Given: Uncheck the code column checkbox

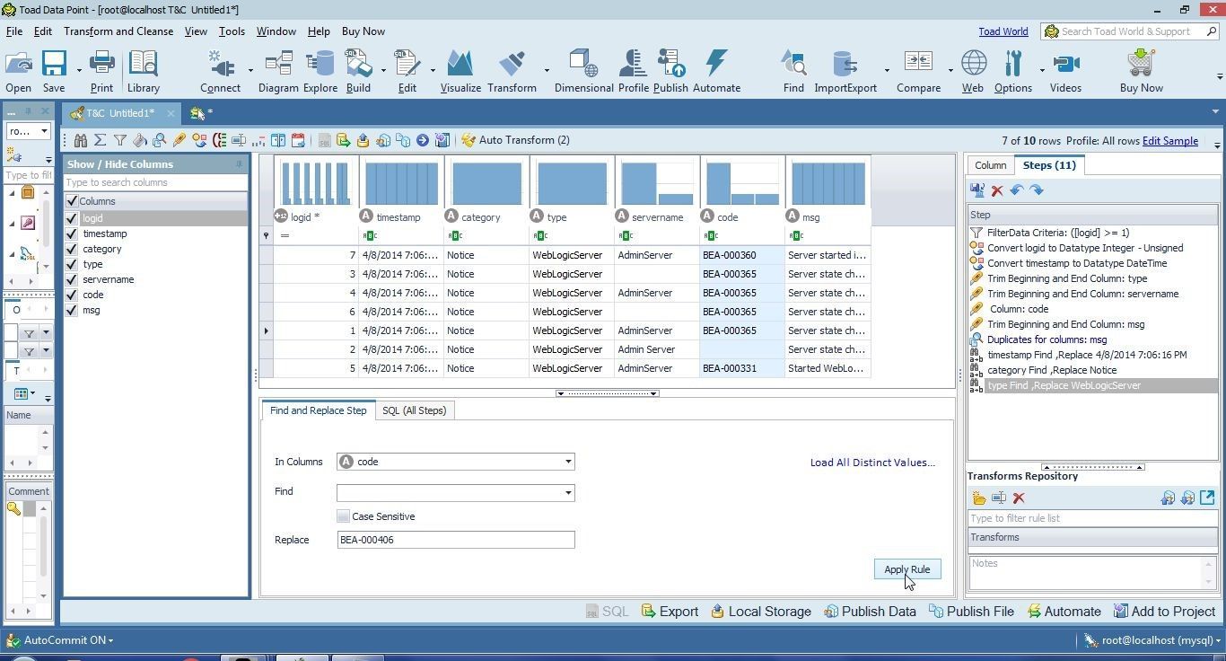Looking at the screenshot, I should [x=72, y=295].
